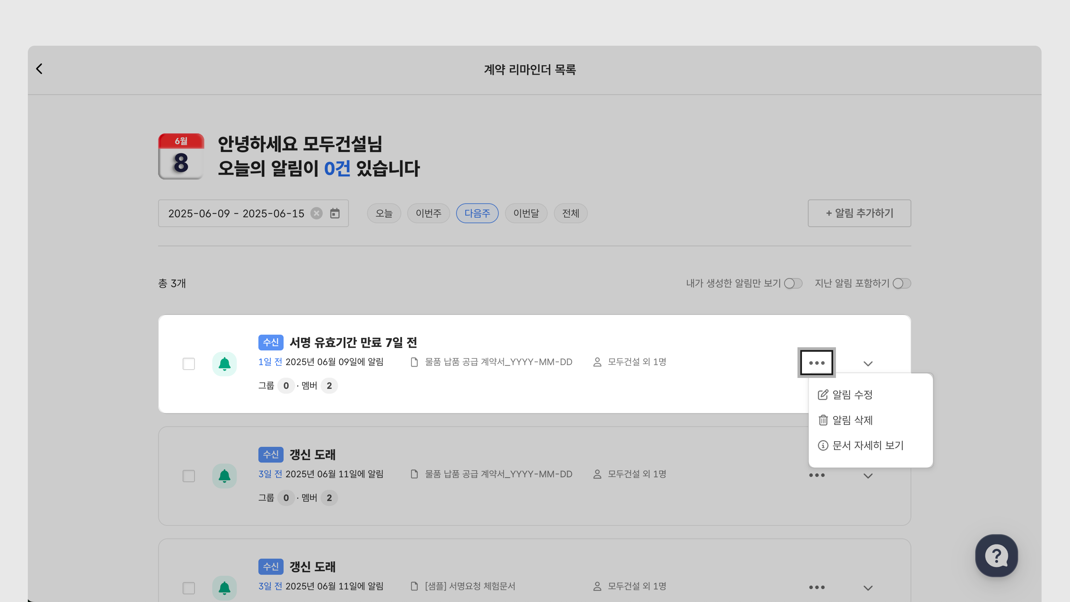
Task: Click the 수신 tag on 서명 유효기간 reminder
Action: 271,343
